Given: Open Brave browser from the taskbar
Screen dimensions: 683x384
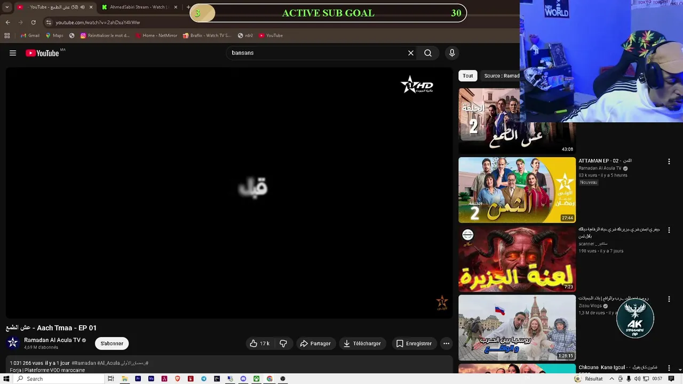Looking at the screenshot, I should pos(177,379).
